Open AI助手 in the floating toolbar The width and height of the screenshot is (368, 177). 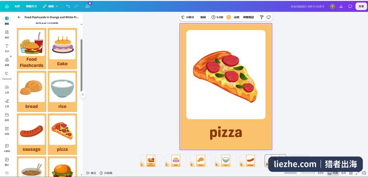(x=188, y=17)
